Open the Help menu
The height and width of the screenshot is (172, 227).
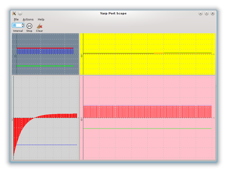click(x=41, y=19)
